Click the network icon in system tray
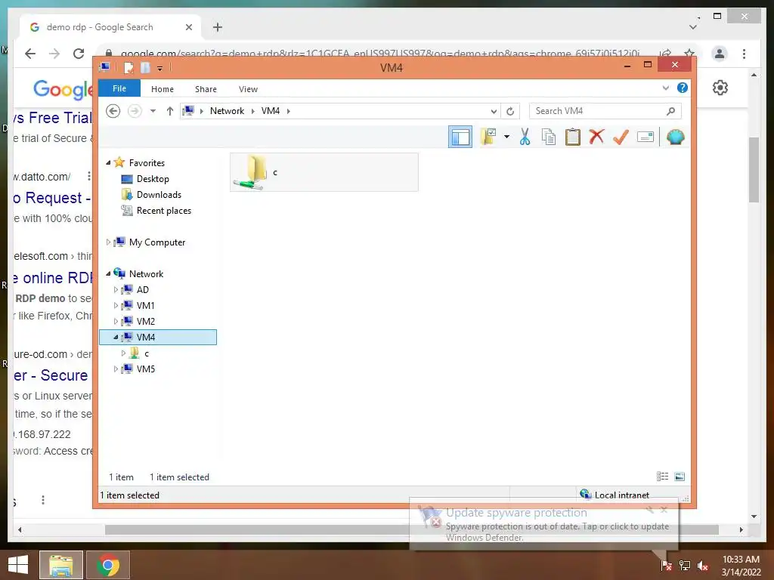Viewport: 774px width, 580px height. click(685, 565)
